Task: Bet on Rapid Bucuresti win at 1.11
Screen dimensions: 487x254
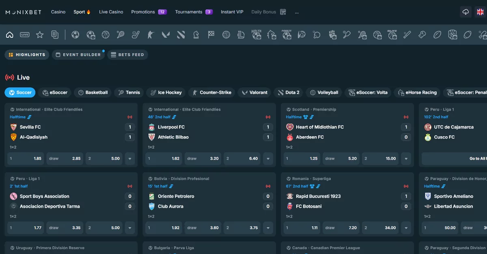Action: click(302, 228)
